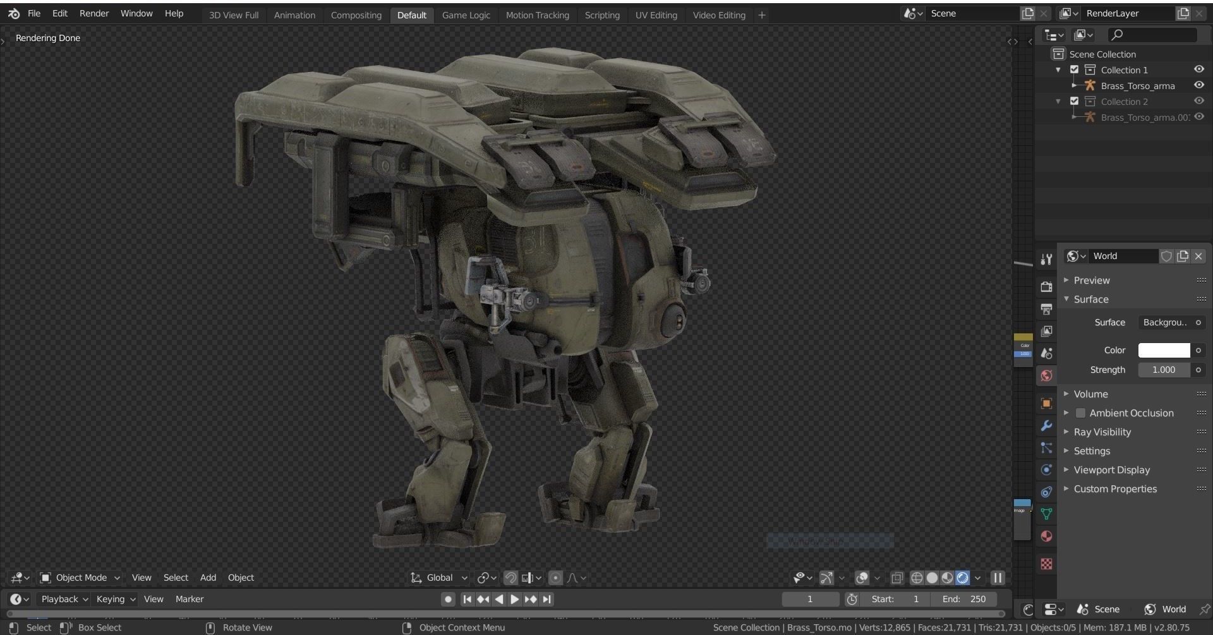Expand the Volume panel
The image size is (1213, 635).
click(1090, 394)
